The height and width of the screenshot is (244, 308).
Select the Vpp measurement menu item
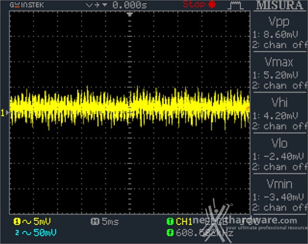pyautogui.click(x=280, y=32)
